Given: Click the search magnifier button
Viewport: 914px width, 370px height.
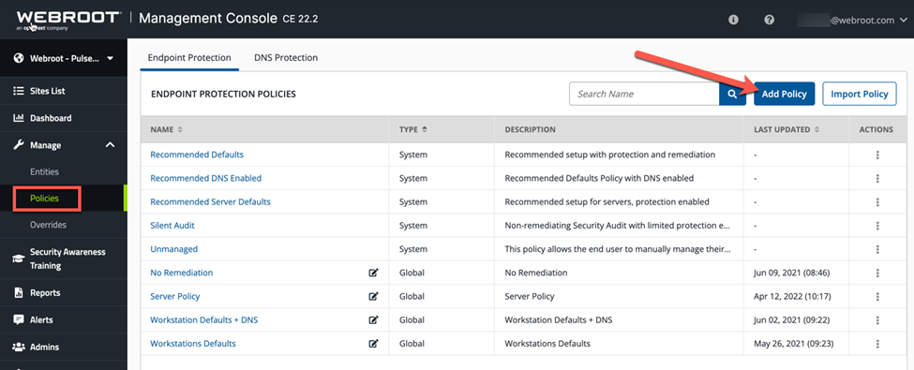Looking at the screenshot, I should (x=733, y=94).
